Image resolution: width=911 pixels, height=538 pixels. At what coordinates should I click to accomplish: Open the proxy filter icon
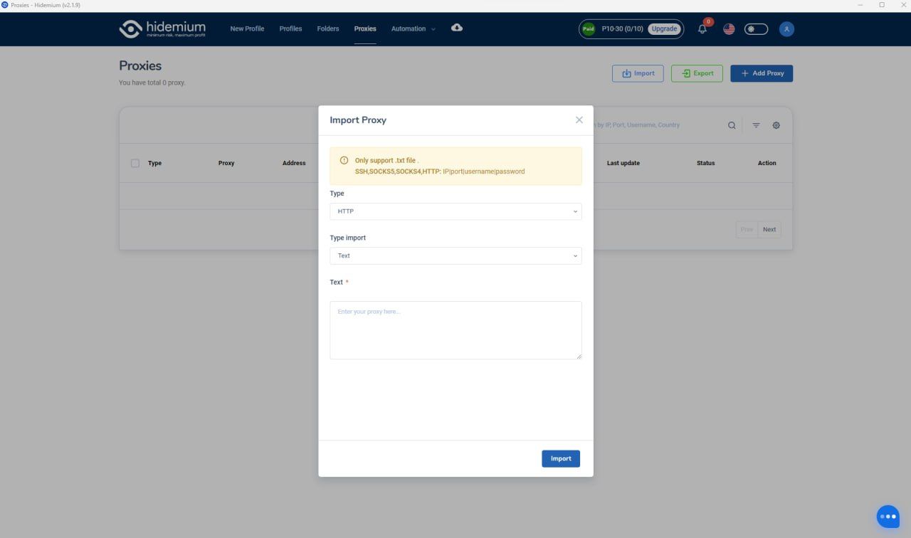(756, 125)
